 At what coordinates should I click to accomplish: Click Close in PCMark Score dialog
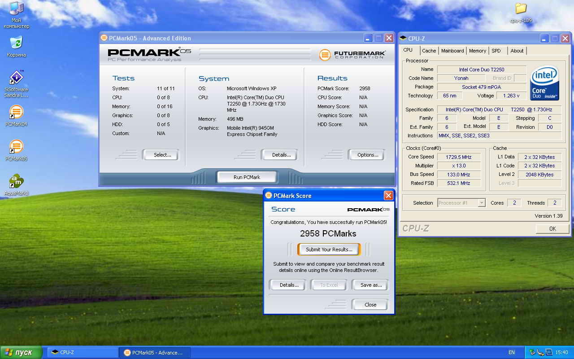370,305
